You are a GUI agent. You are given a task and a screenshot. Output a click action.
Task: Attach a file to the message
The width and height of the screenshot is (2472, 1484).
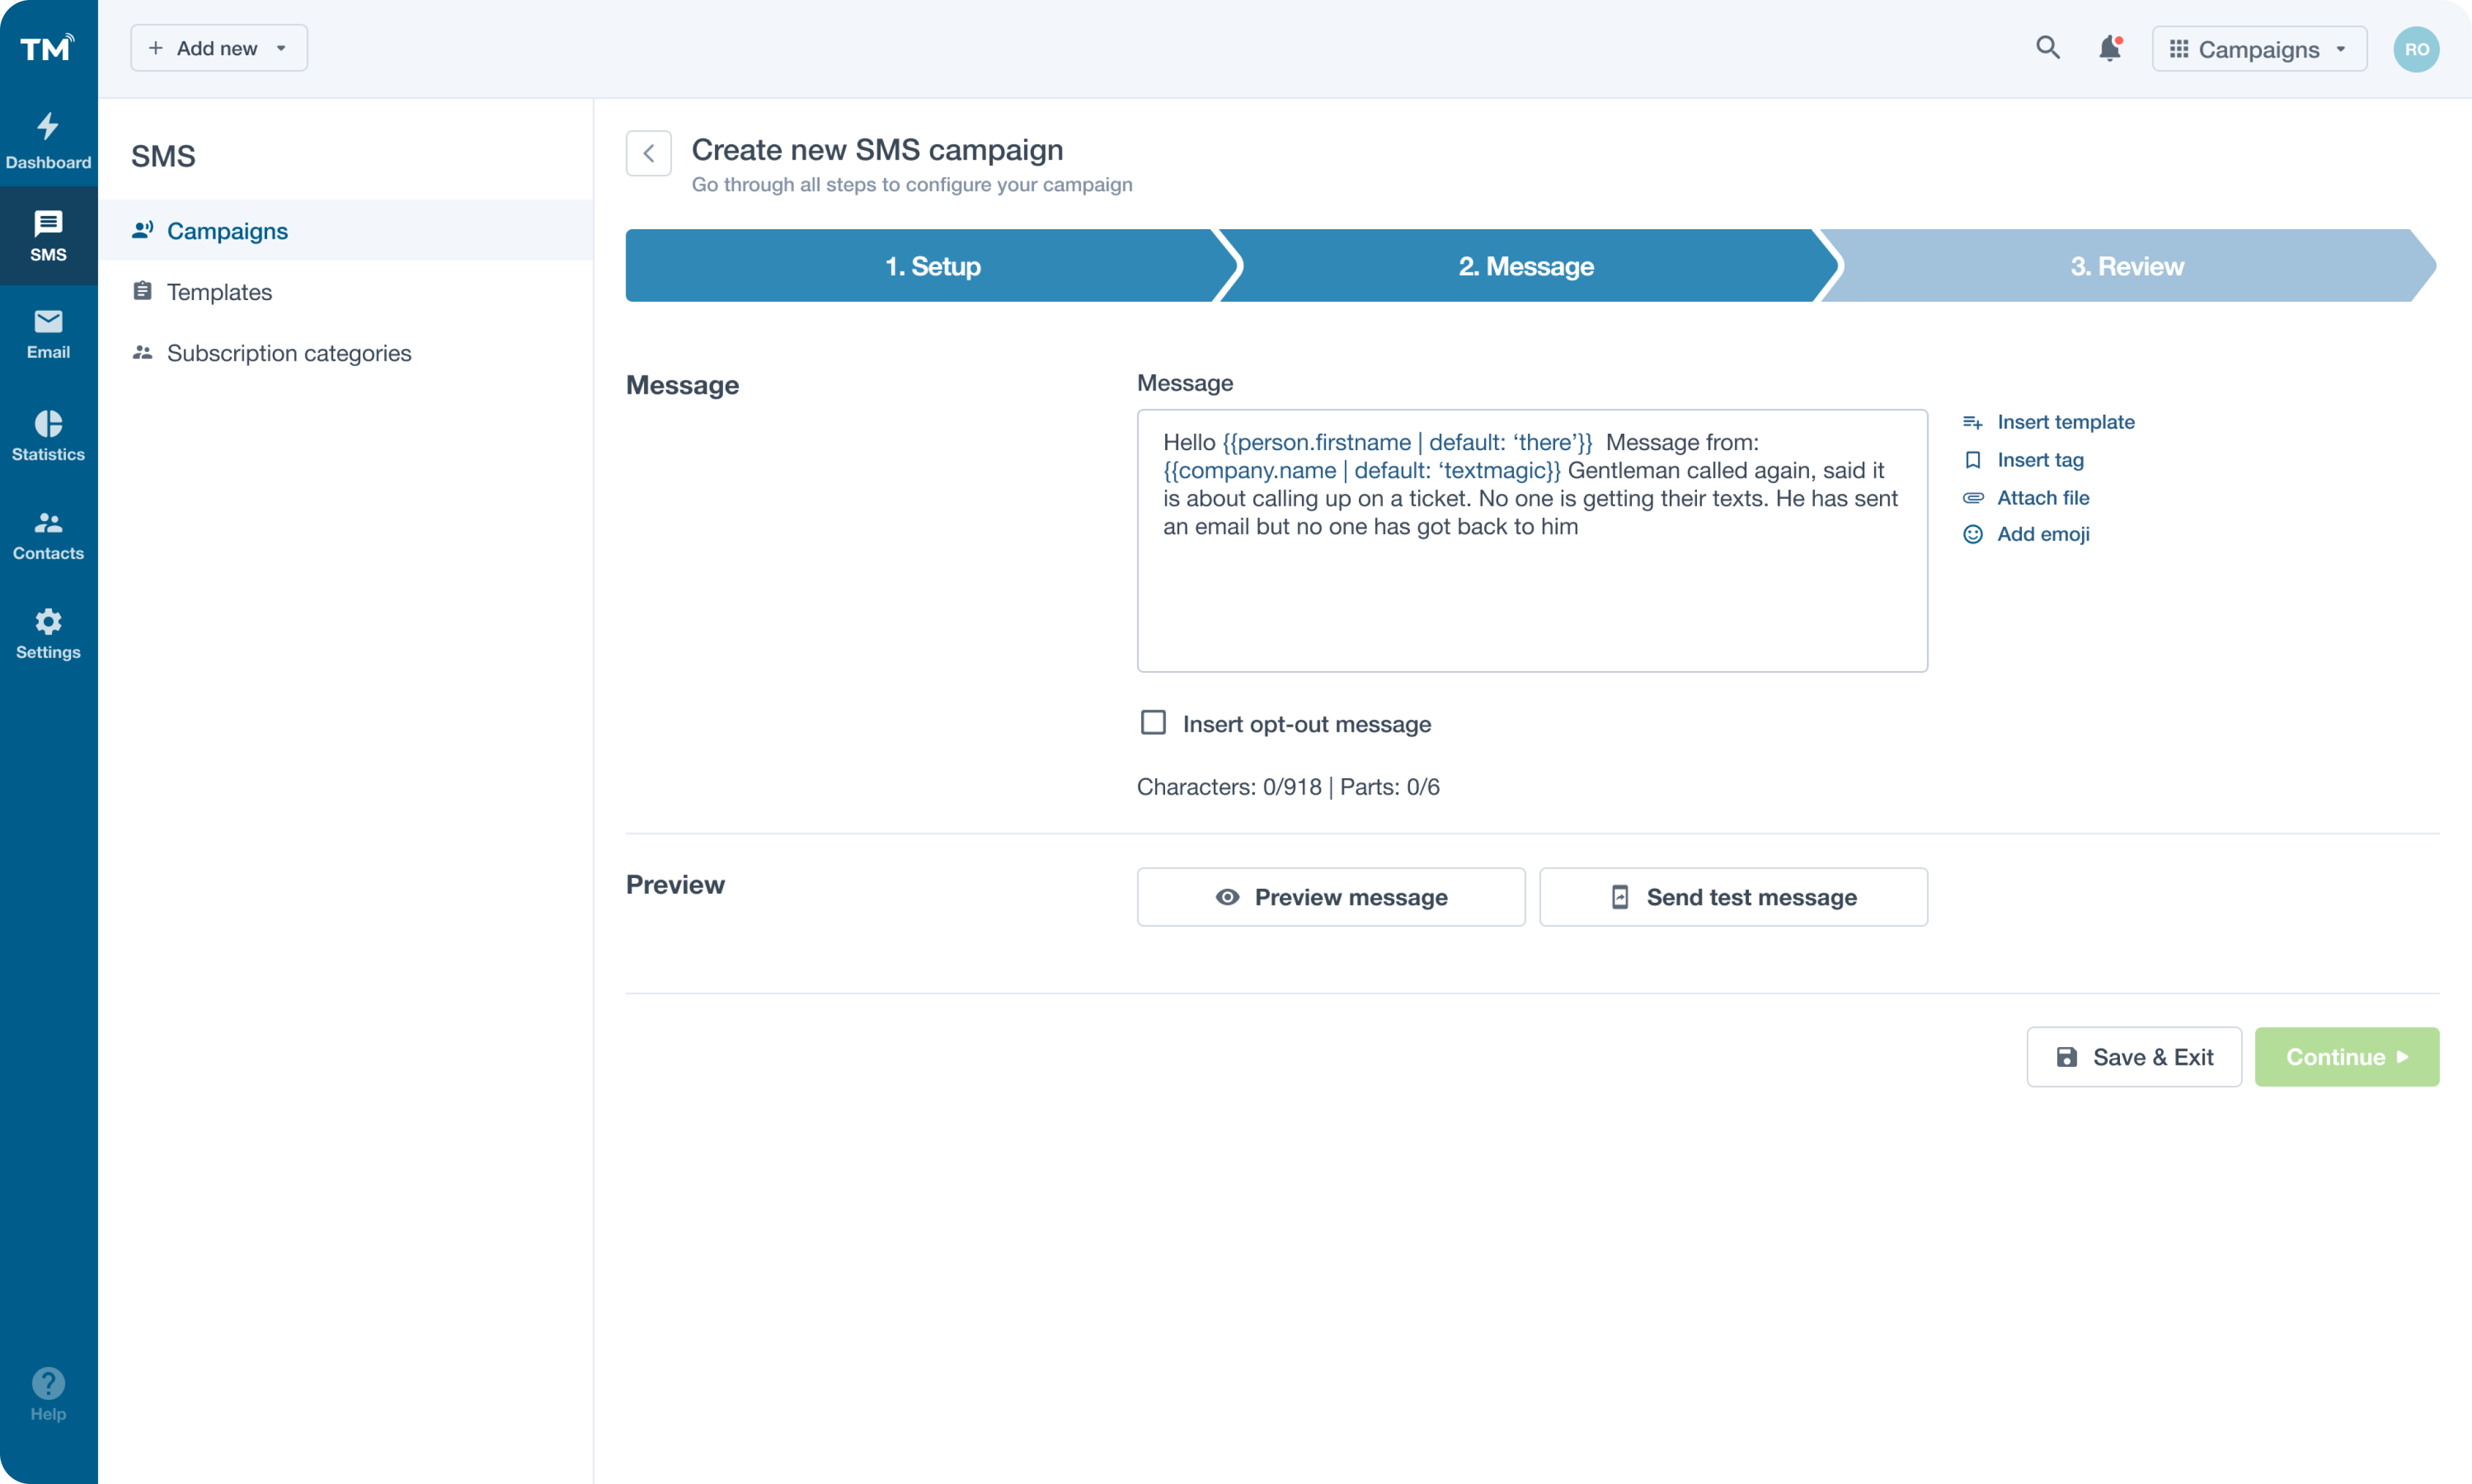(x=2043, y=497)
